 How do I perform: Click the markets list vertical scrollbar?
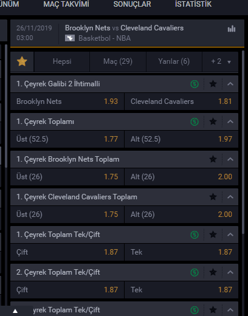[x=243, y=142]
